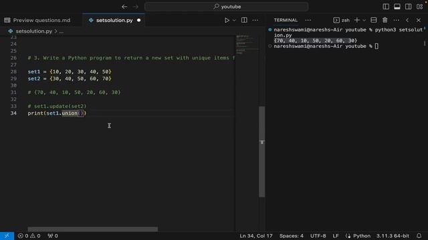Screen dimensions: 428x240
Task: Switch to the Preview questions.md tab
Action: tap(41, 20)
